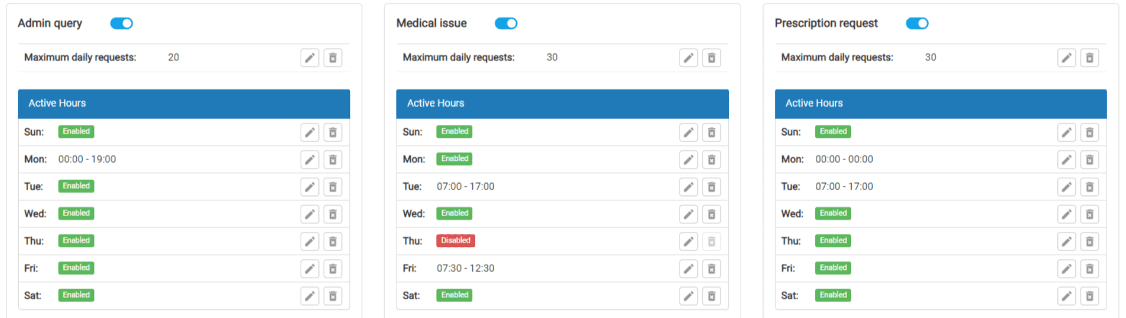Delete Medical issue Tuesday hours

click(x=711, y=187)
